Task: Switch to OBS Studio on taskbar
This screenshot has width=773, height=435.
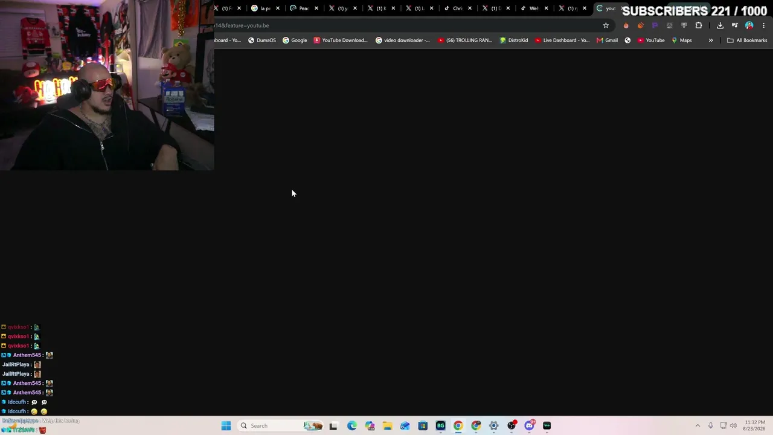Action: click(x=512, y=426)
